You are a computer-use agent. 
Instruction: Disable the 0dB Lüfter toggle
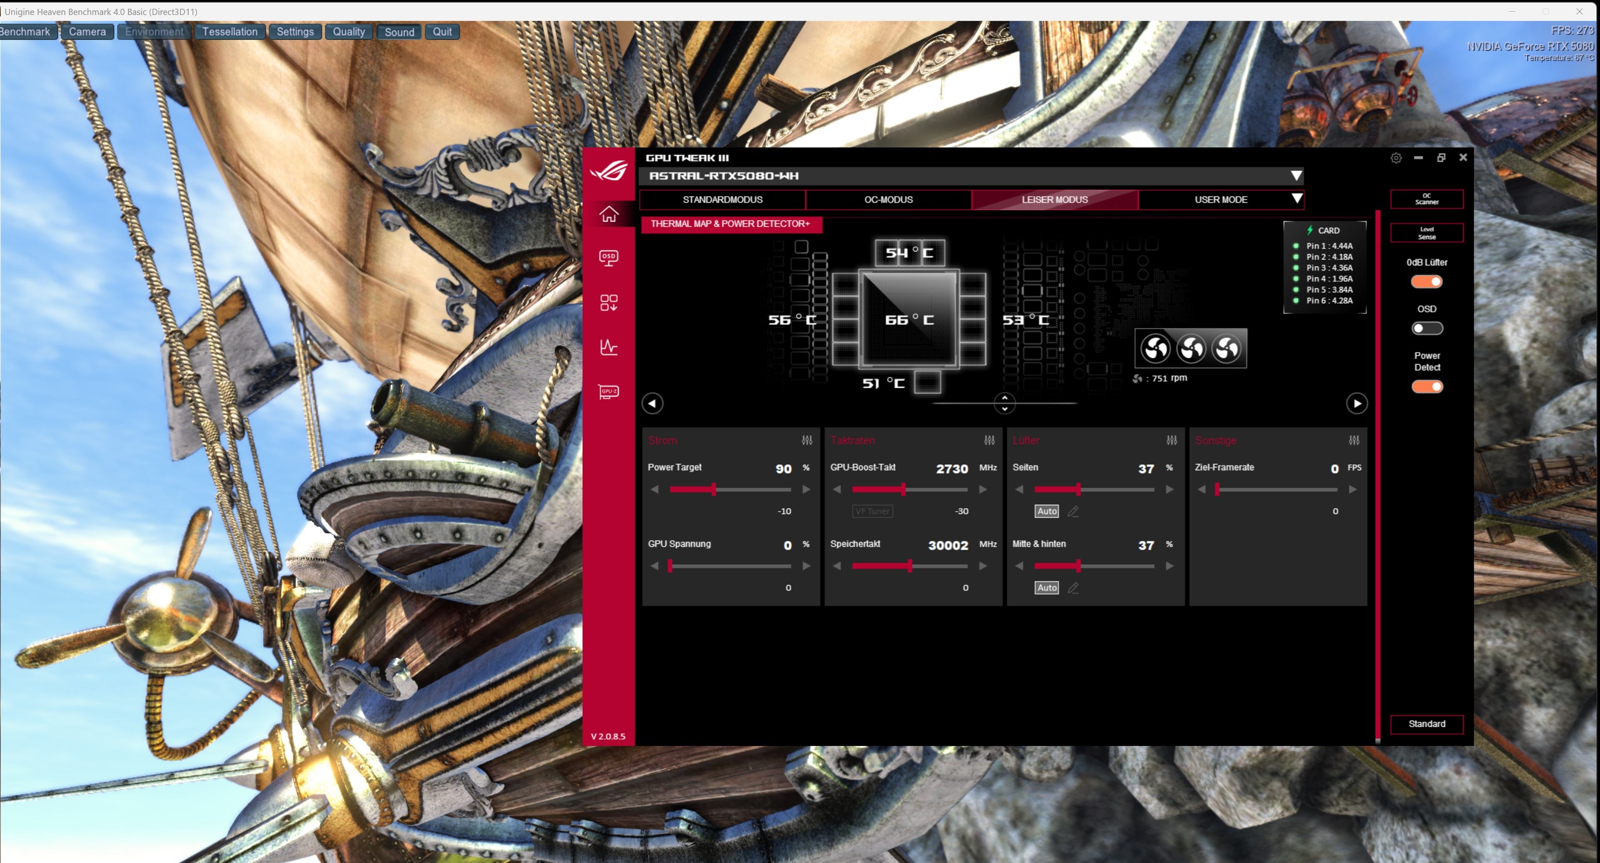tap(1427, 282)
